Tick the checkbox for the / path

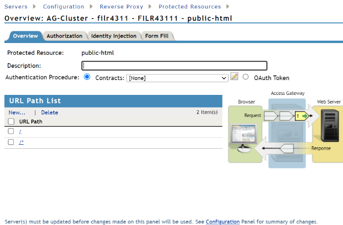11,131
